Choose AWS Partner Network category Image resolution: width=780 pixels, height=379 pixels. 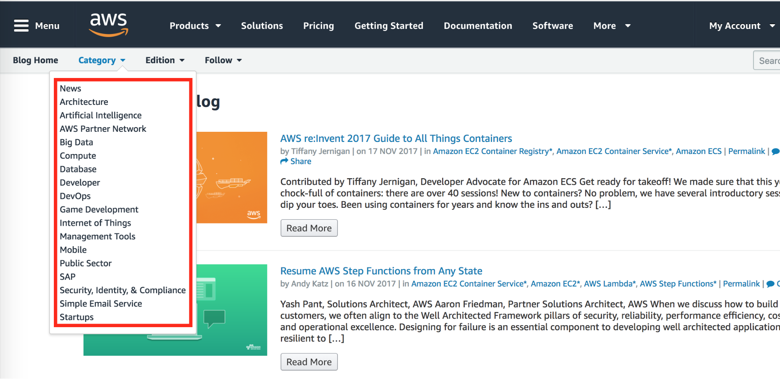pyautogui.click(x=103, y=129)
